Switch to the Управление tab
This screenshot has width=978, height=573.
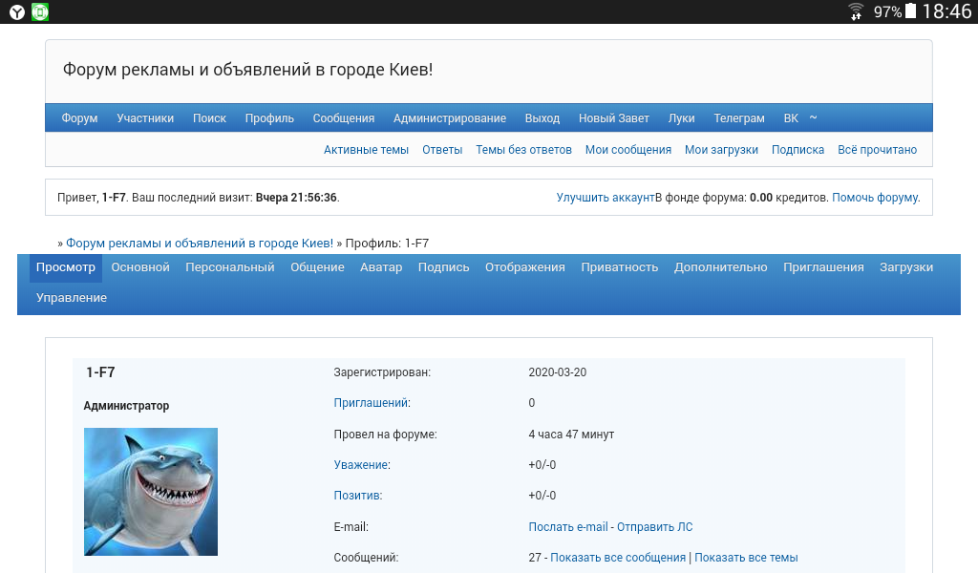pyautogui.click(x=71, y=298)
